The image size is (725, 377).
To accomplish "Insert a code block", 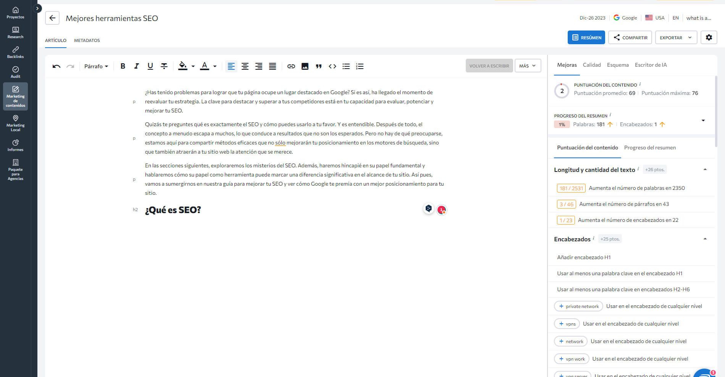I will coord(332,66).
